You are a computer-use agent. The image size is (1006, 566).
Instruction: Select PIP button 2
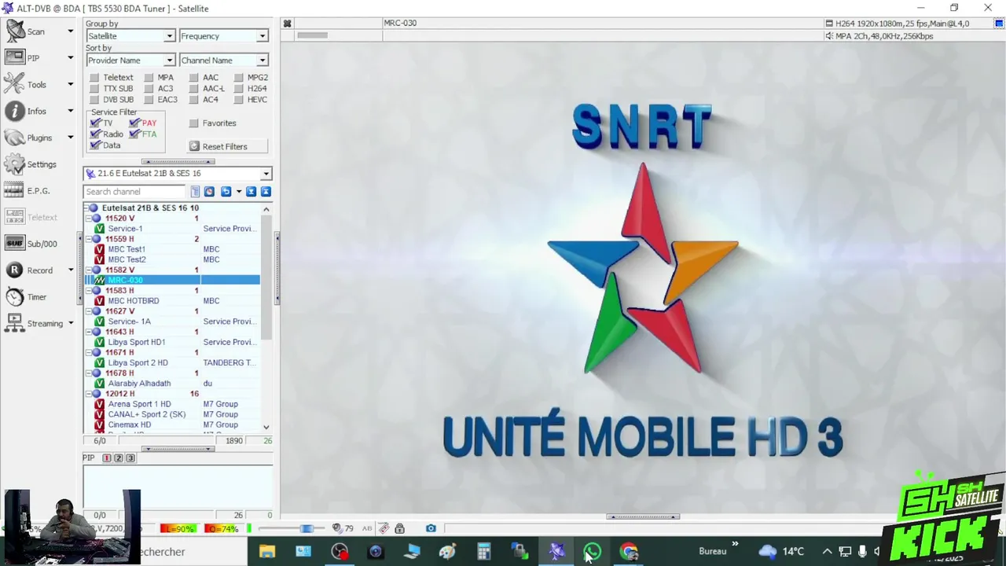tap(119, 458)
